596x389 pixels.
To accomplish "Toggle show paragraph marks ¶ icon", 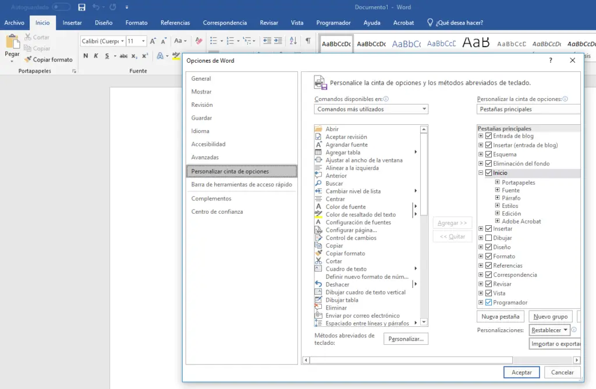I will click(308, 41).
